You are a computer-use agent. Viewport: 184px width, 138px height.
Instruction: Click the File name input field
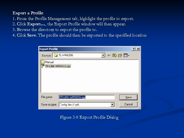pos(87,97)
